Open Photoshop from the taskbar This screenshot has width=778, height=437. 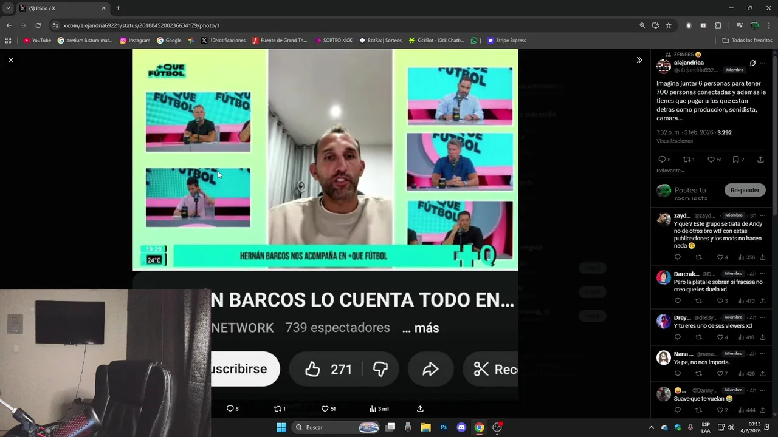pyautogui.click(x=444, y=427)
